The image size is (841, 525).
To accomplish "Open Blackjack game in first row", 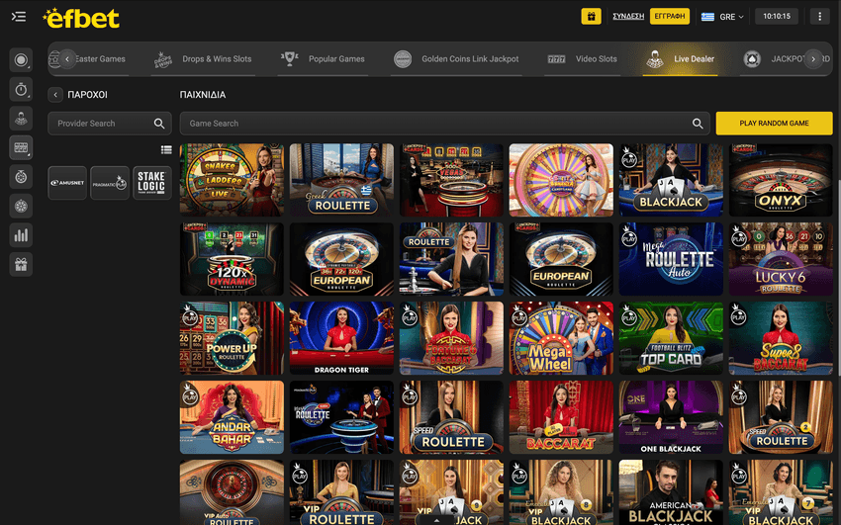I will (671, 180).
